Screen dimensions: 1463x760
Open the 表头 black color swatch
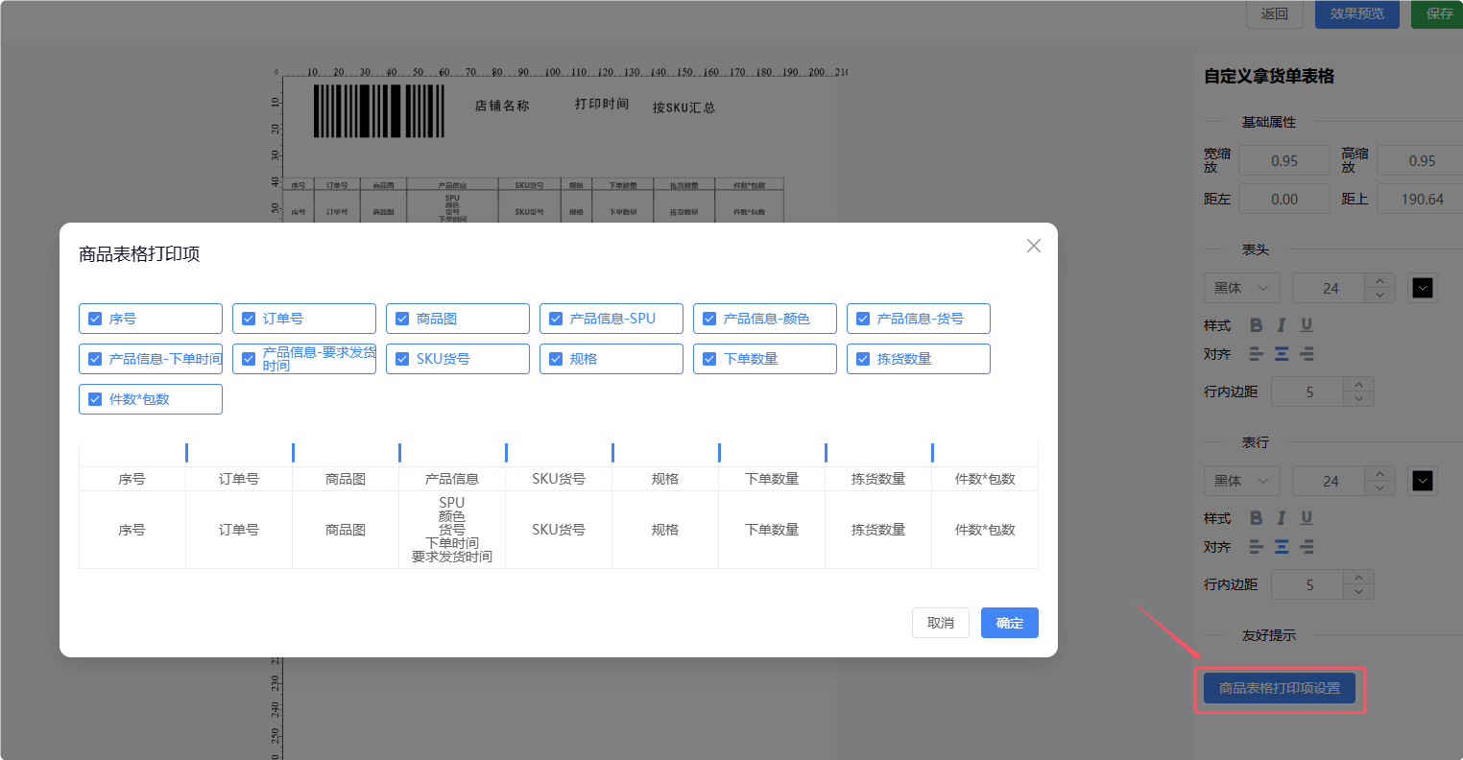[x=1422, y=288]
